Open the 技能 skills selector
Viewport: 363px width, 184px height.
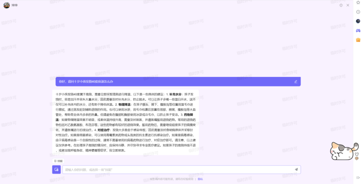click(59, 161)
